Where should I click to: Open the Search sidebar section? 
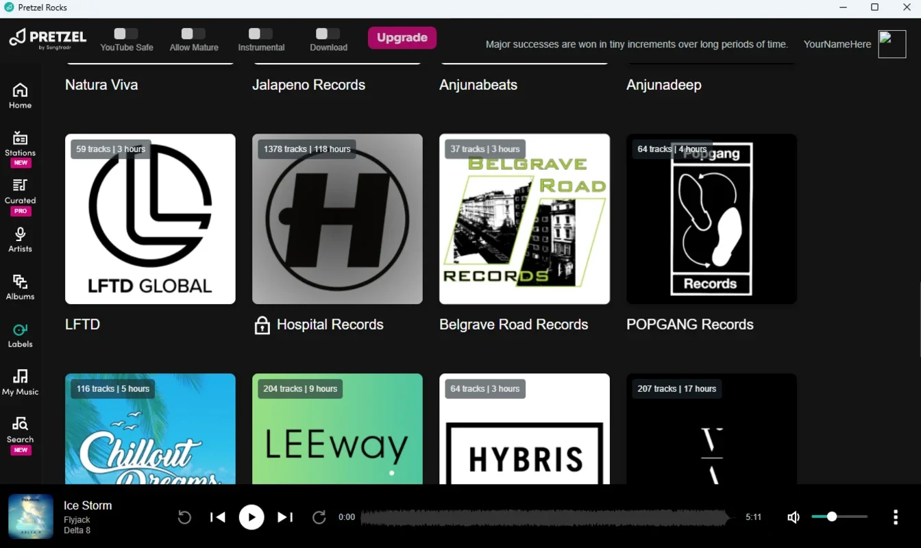point(20,435)
